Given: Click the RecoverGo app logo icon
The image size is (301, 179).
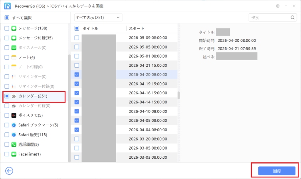Looking at the screenshot, I should 8,6.
